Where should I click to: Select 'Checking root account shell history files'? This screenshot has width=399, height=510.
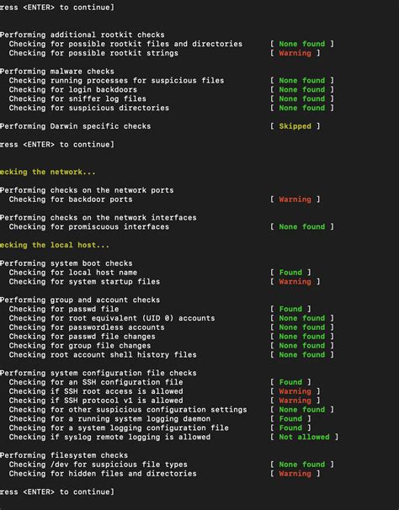point(103,354)
